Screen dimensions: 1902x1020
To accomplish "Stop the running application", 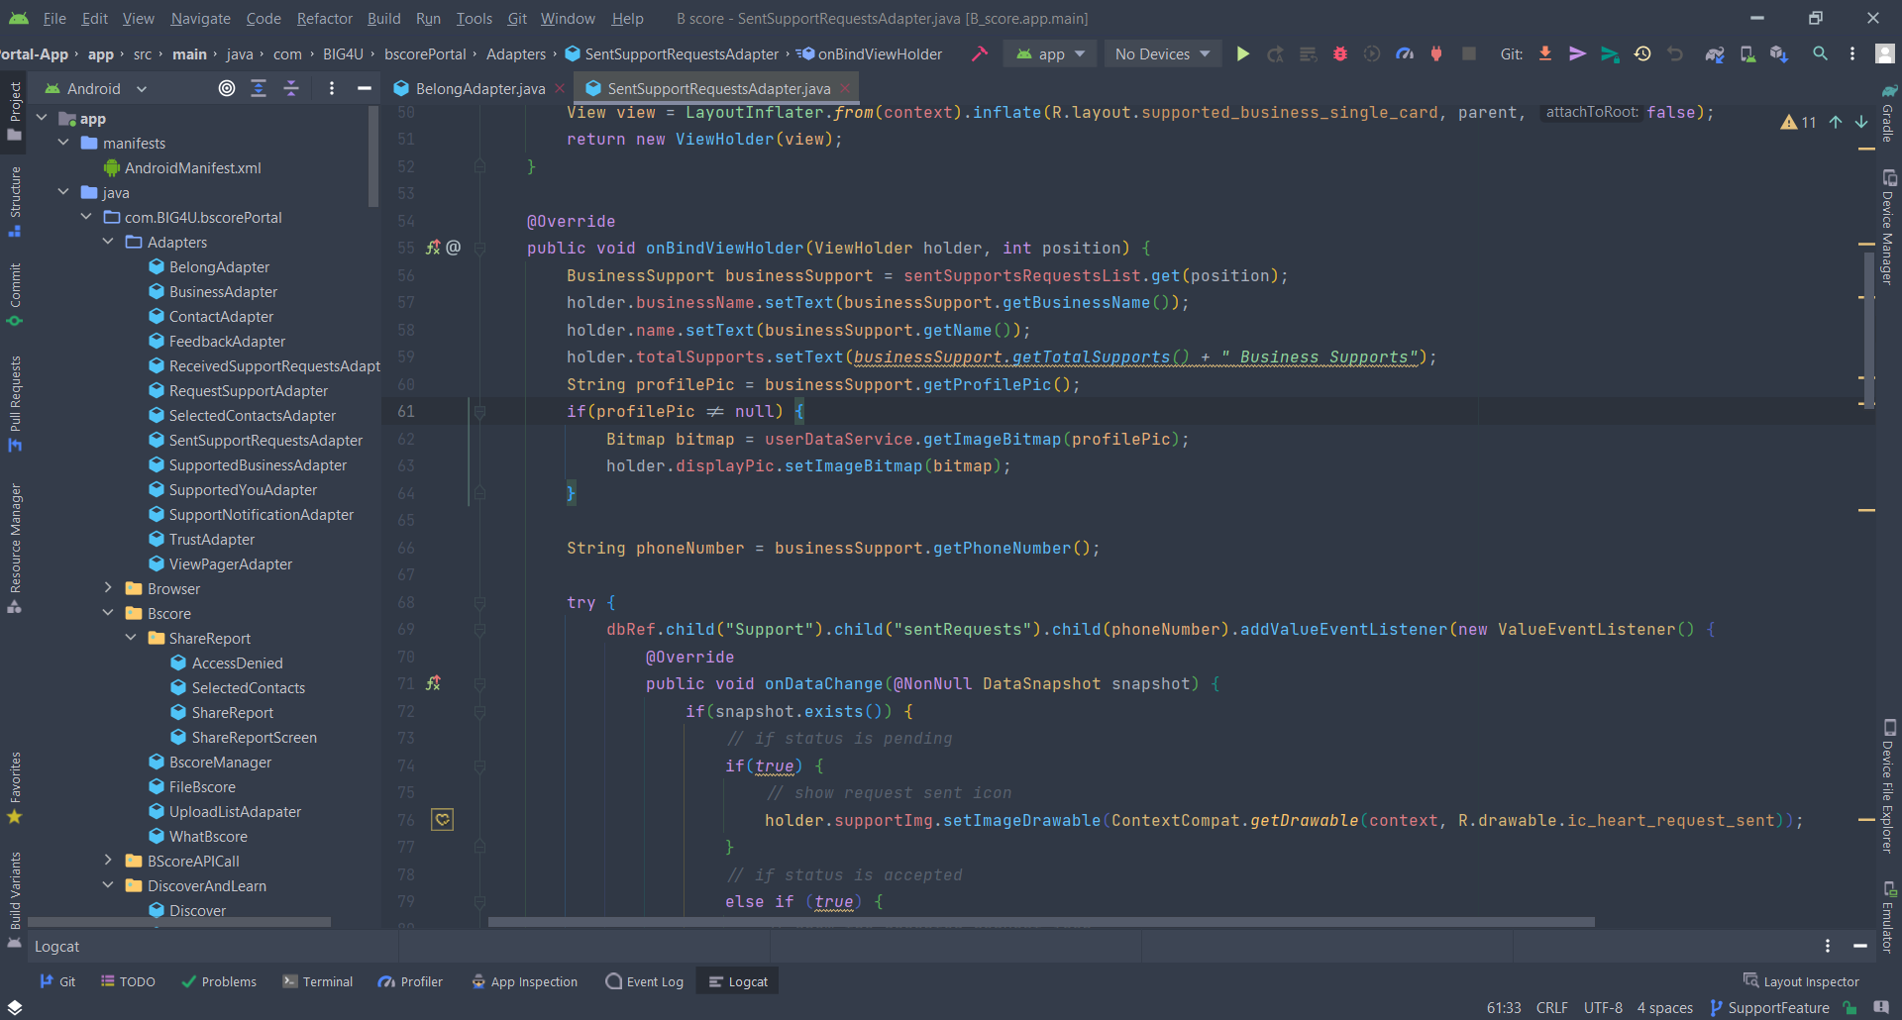I will coord(1469,53).
